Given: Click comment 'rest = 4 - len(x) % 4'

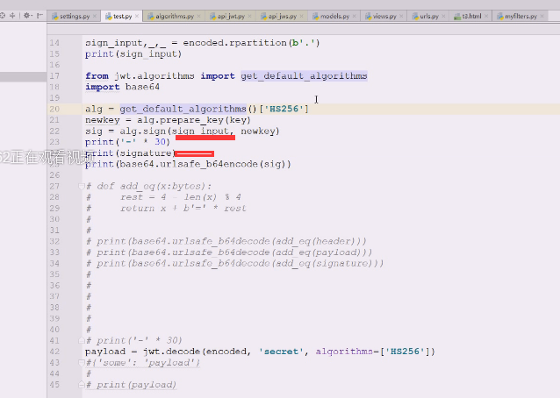Looking at the screenshot, I should pos(181,197).
